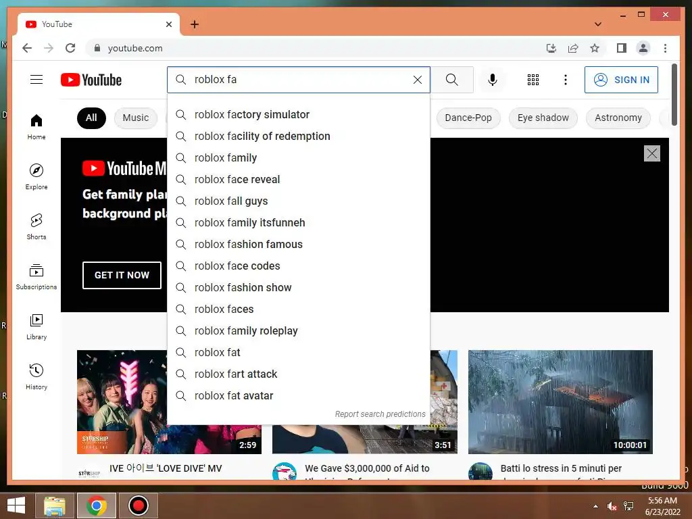Image resolution: width=692 pixels, height=519 pixels.
Task: Choose the plain roblox family suggestion
Action: (298, 158)
